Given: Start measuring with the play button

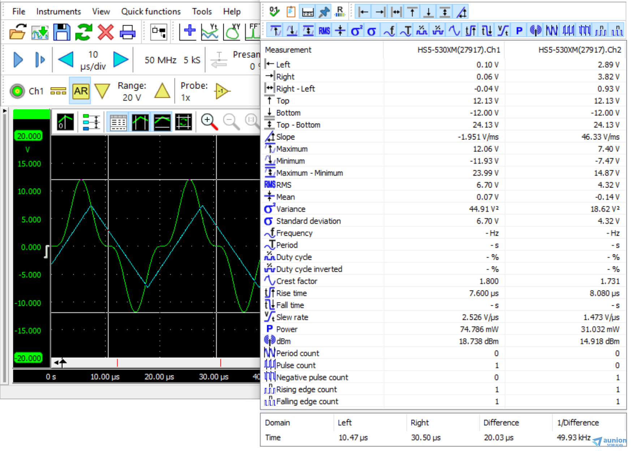Looking at the screenshot, I should click(x=18, y=60).
